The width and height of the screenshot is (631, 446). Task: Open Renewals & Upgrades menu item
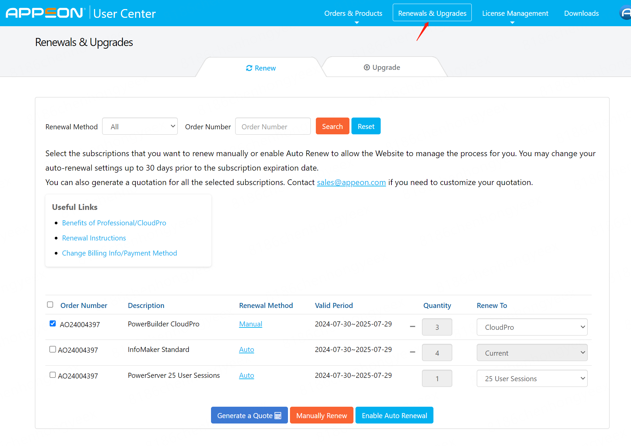click(432, 13)
